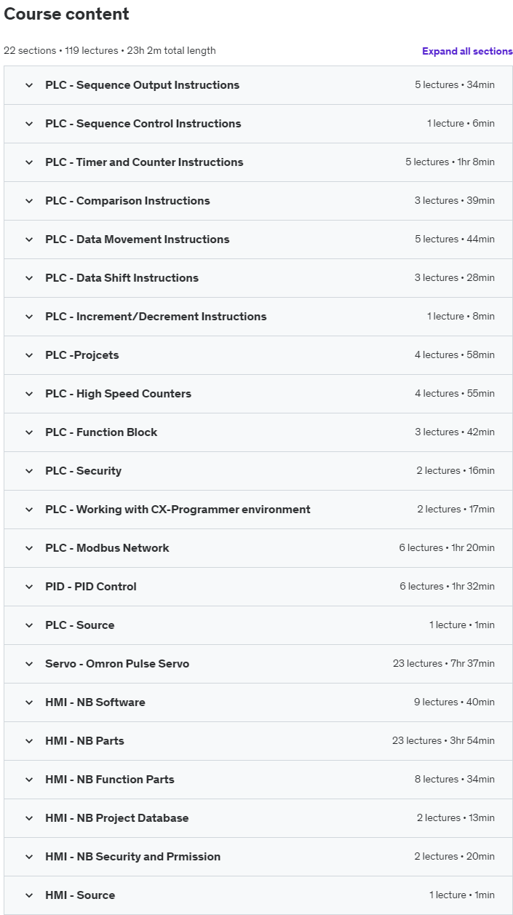Click chevron icon for Data Shift Instructions
This screenshot has height=915, width=513.
(x=29, y=278)
